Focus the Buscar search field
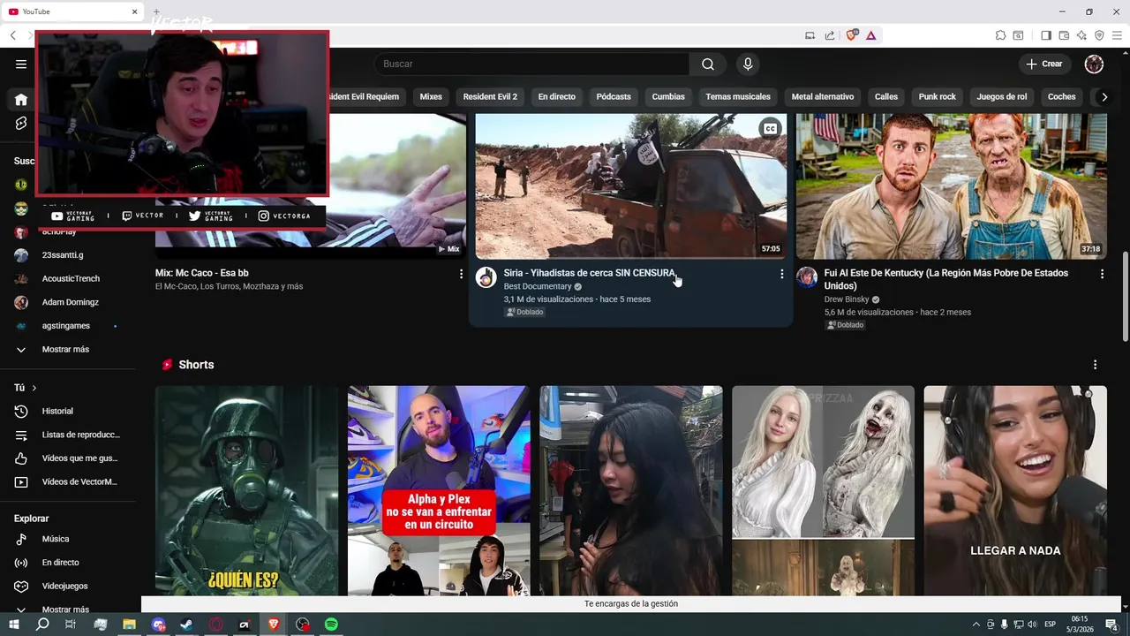This screenshot has height=636, width=1130. [x=531, y=64]
